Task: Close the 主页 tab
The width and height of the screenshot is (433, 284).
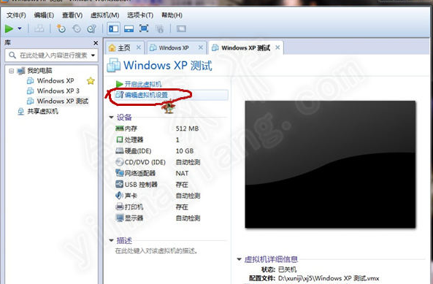Action: click(139, 47)
